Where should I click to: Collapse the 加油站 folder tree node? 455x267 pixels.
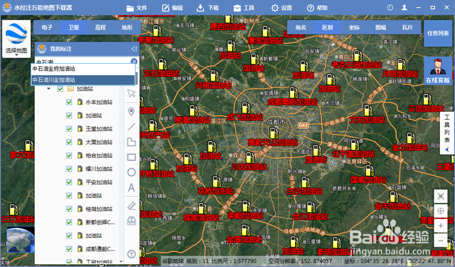click(x=49, y=88)
